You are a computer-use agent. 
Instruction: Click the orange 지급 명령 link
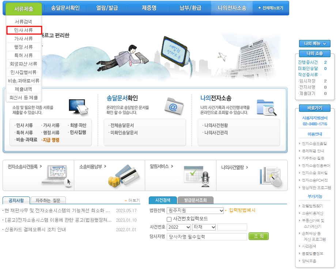(51, 140)
